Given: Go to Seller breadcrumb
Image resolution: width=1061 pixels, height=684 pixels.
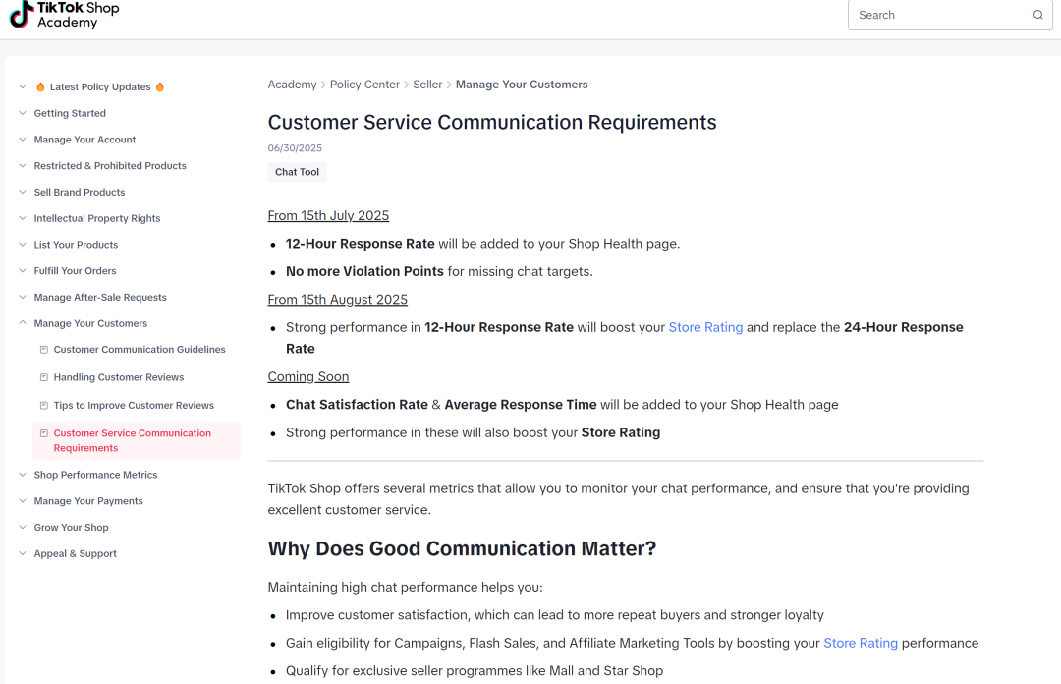Looking at the screenshot, I should pyautogui.click(x=427, y=85).
